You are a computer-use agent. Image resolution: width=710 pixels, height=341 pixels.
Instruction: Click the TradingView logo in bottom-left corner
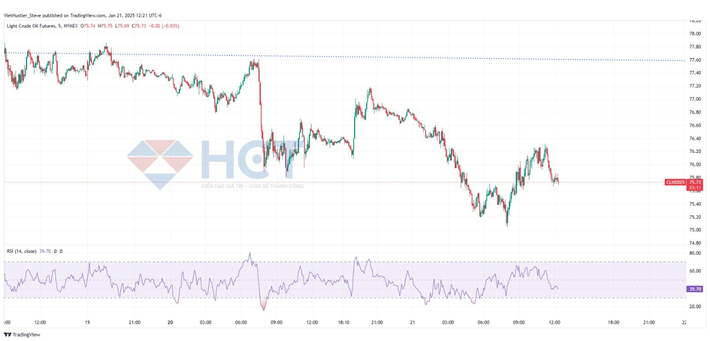(22, 335)
